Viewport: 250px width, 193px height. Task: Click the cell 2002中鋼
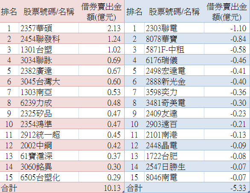(x=49, y=145)
